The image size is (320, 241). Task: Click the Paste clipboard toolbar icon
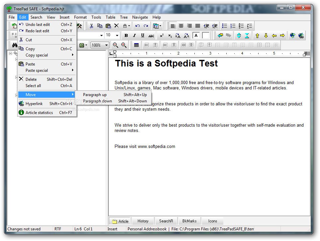(x=108, y=26)
